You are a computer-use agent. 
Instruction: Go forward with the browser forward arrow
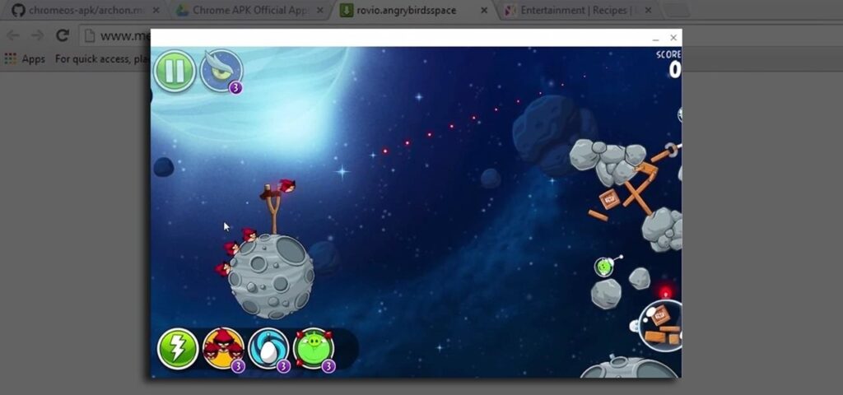[38, 35]
